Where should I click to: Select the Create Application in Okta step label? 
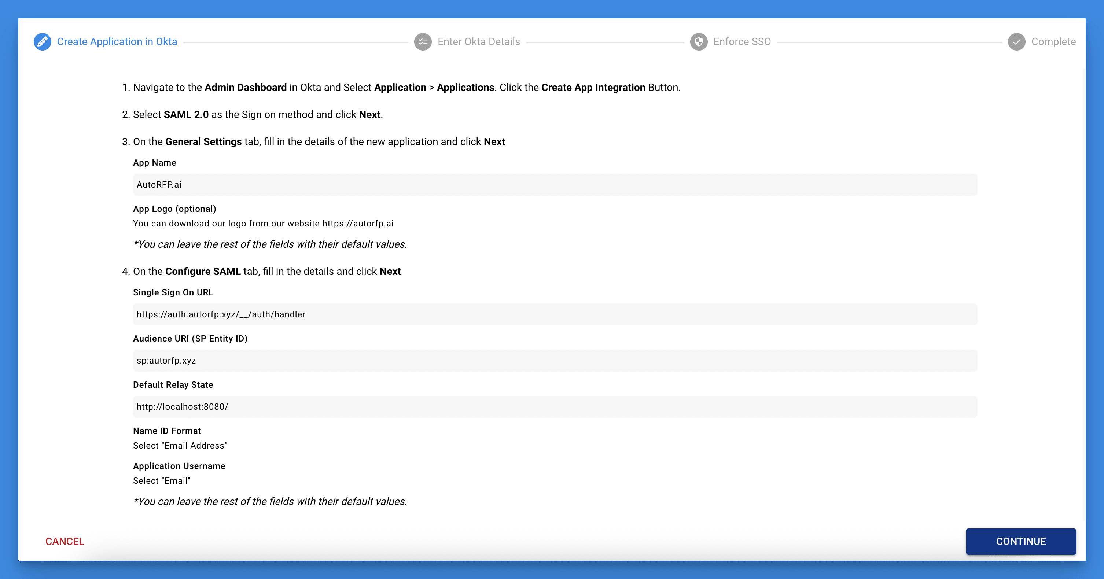pos(117,41)
